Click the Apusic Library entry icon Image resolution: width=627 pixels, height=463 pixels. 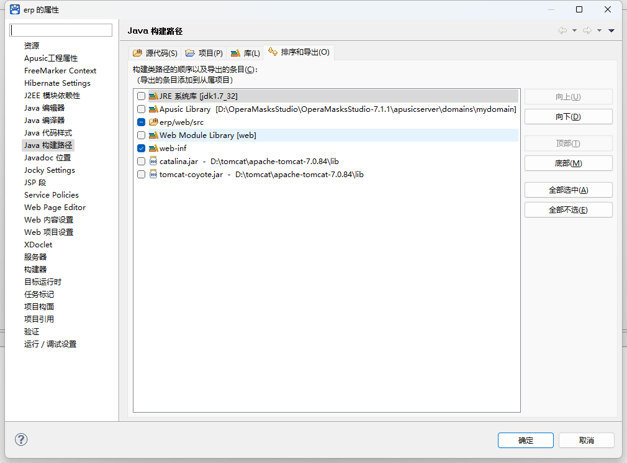click(x=153, y=109)
